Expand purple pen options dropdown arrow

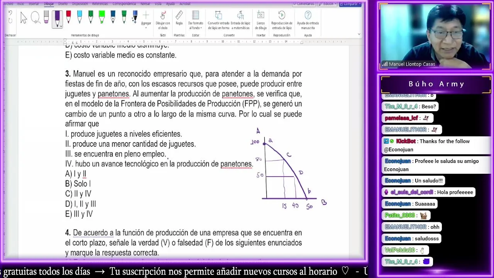[x=61, y=26]
